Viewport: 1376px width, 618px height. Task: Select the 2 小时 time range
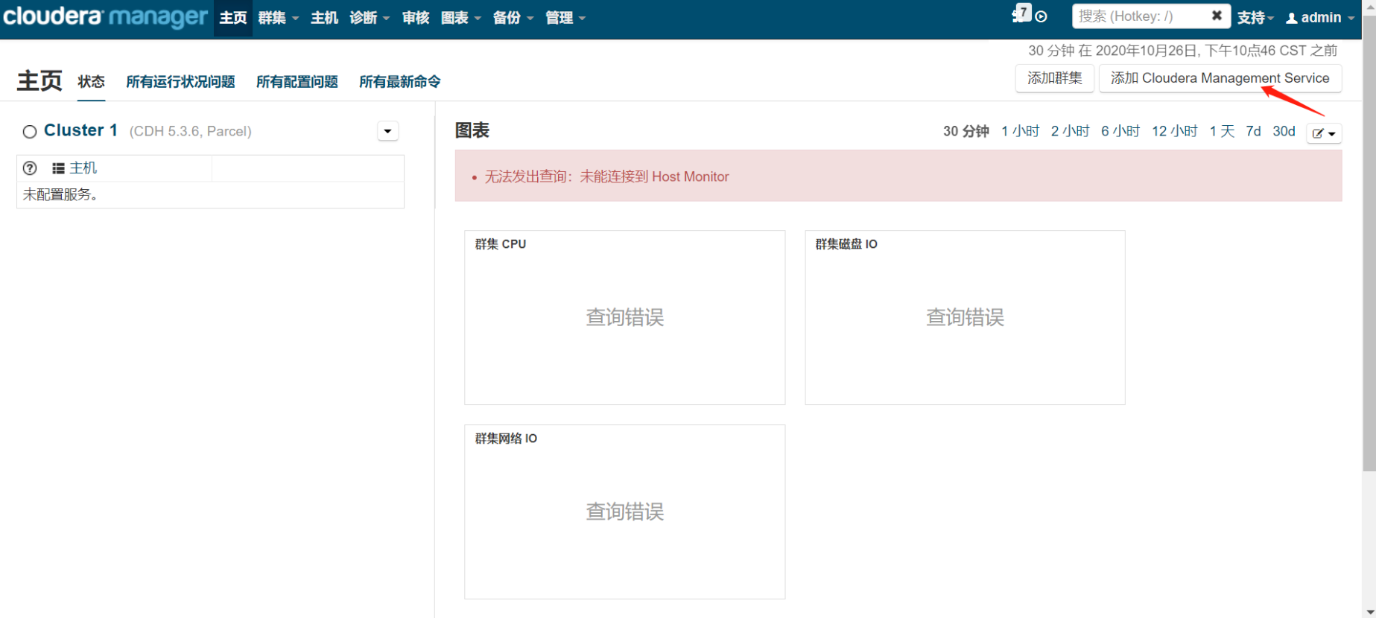pos(1071,132)
